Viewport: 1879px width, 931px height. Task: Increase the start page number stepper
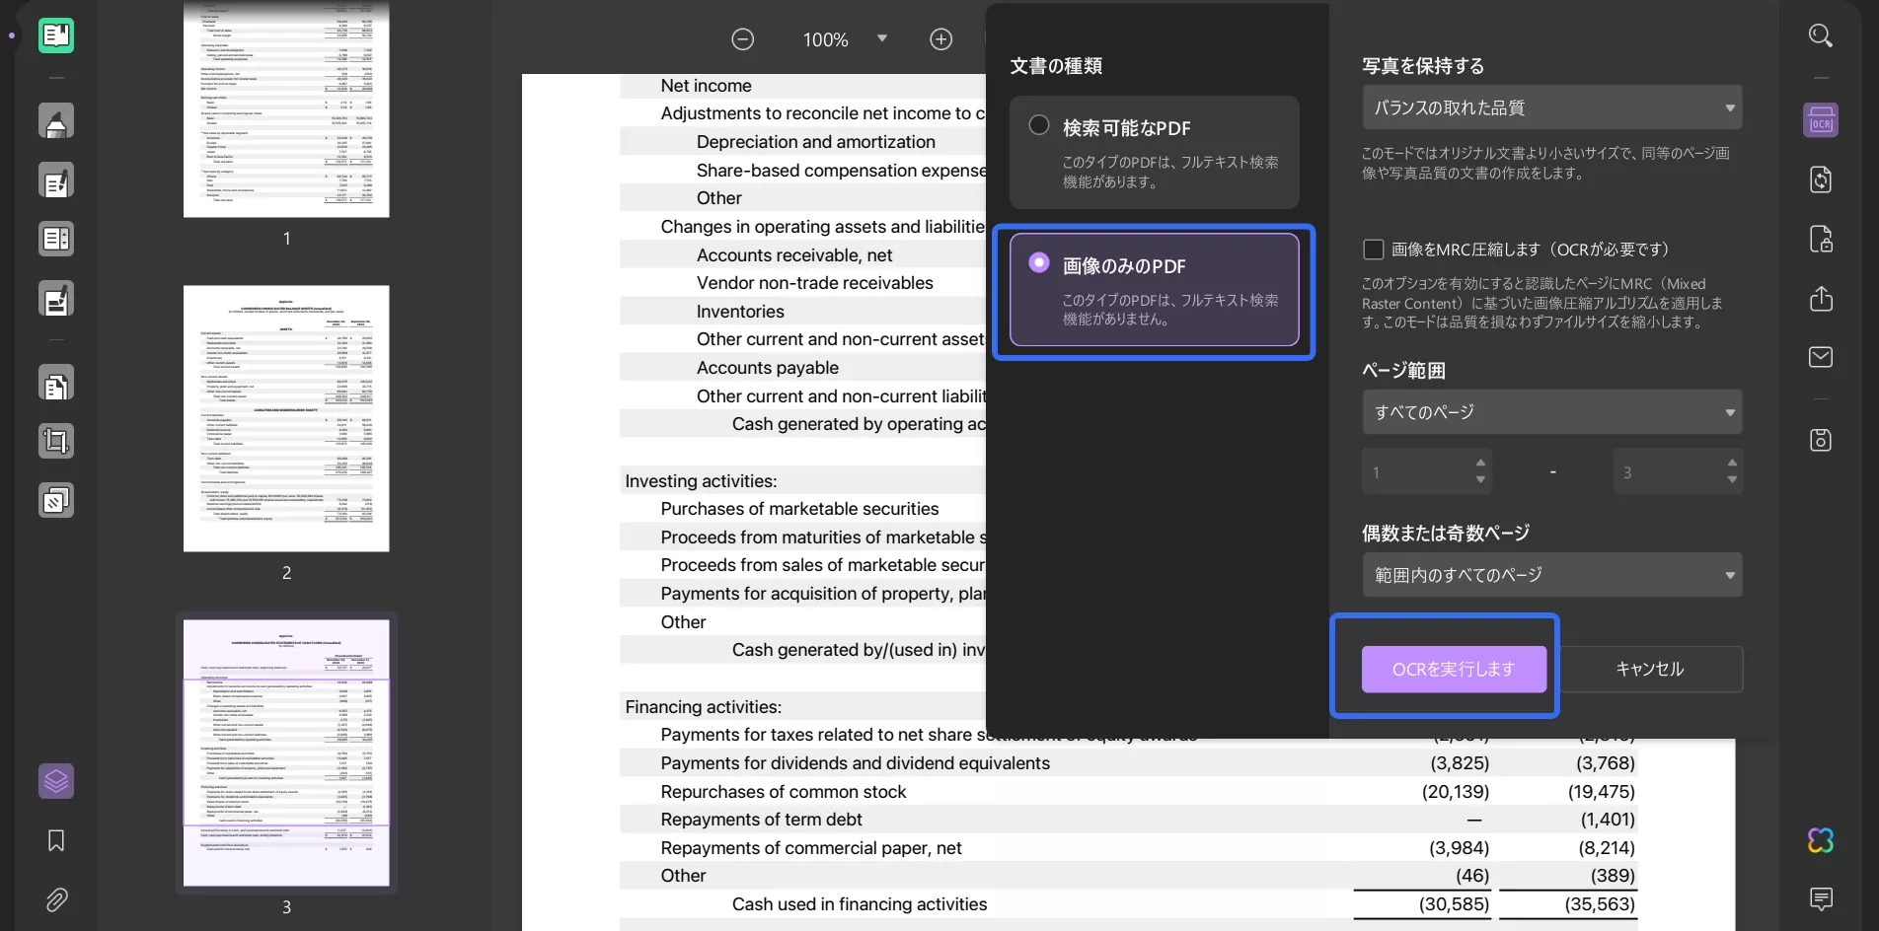[x=1480, y=463]
